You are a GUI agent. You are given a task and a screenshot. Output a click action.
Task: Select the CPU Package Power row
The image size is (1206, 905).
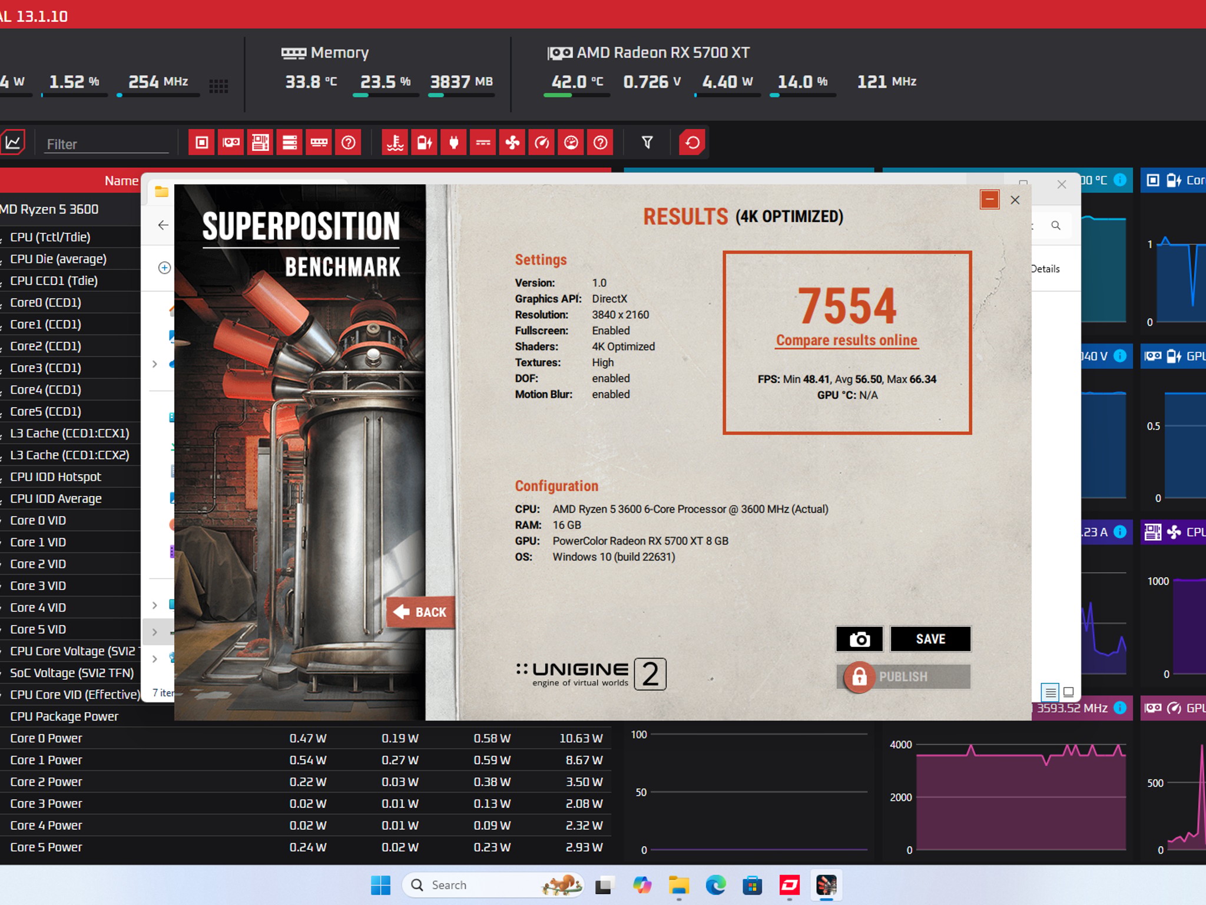87,716
